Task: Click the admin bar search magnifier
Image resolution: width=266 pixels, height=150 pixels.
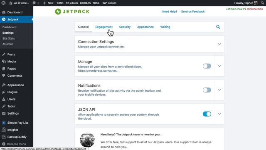Action: pos(262,3)
